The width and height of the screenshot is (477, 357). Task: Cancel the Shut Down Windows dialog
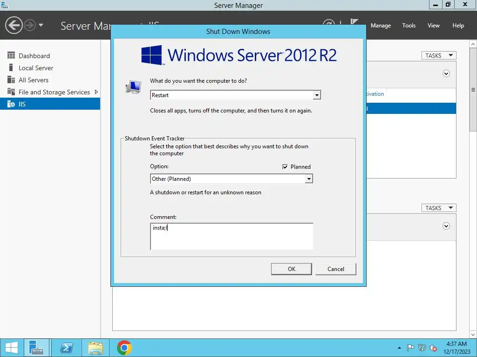pyautogui.click(x=335, y=269)
